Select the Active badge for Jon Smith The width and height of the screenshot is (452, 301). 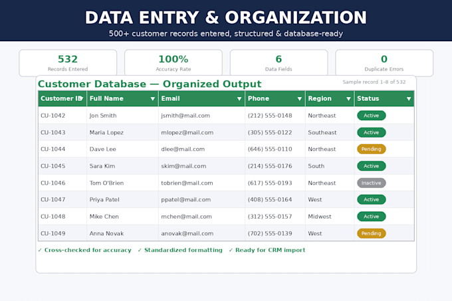pyautogui.click(x=372, y=116)
